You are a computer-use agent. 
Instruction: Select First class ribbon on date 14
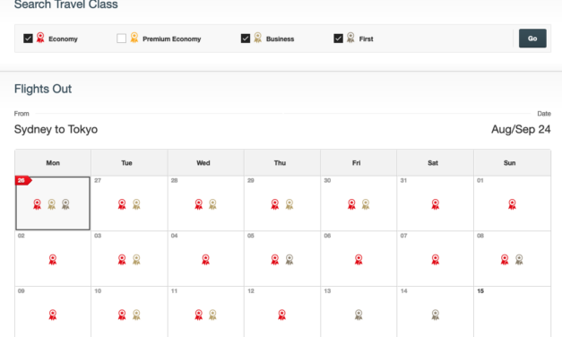coord(435,315)
